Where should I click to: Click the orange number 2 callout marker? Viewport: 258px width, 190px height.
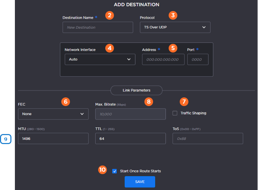(110, 16)
